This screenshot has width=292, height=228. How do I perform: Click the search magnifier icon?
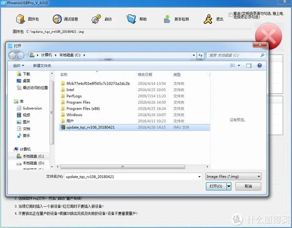262,55
